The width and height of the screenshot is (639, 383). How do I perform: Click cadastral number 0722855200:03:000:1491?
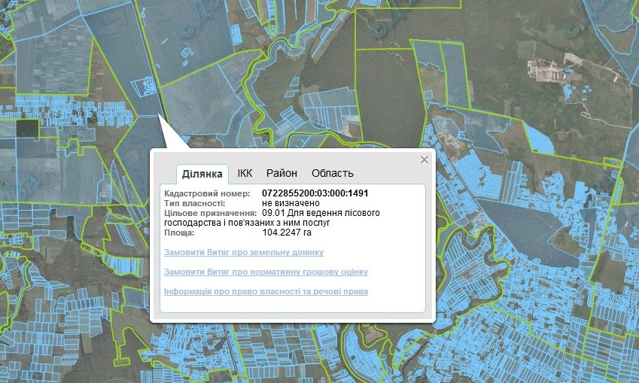click(315, 193)
